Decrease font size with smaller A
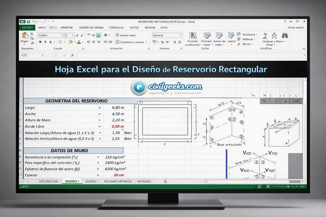326x217 pixels. [x=81, y=35]
